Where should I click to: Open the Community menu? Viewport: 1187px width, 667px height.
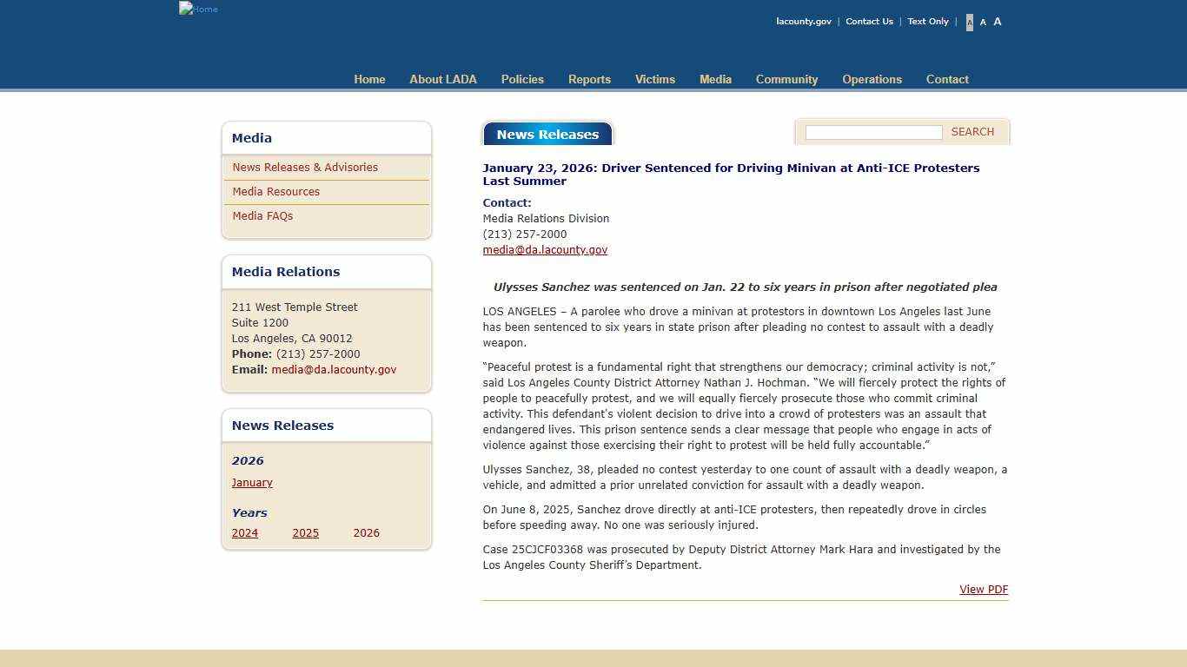pyautogui.click(x=786, y=79)
